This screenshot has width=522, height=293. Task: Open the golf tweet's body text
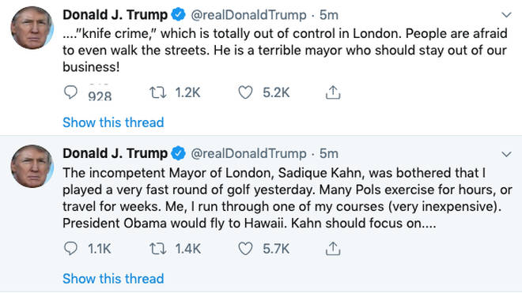(x=287, y=198)
